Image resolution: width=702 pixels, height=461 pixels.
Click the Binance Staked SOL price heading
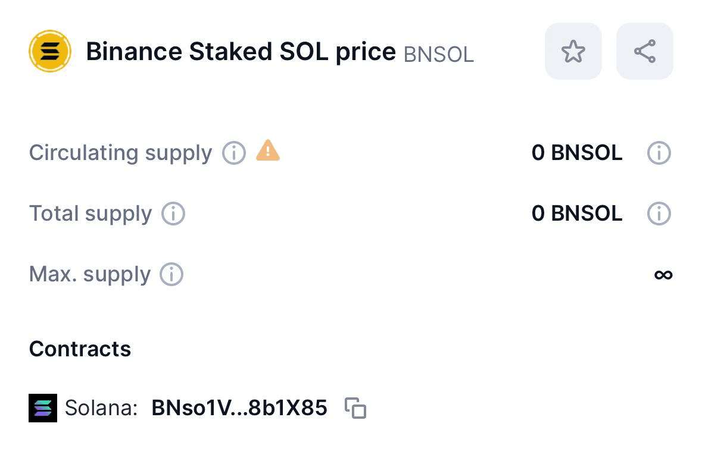[240, 51]
